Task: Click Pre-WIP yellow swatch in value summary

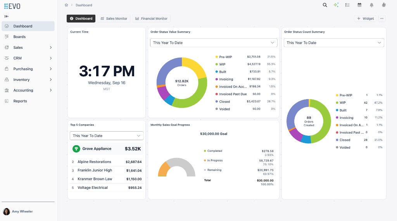Action: (216, 57)
